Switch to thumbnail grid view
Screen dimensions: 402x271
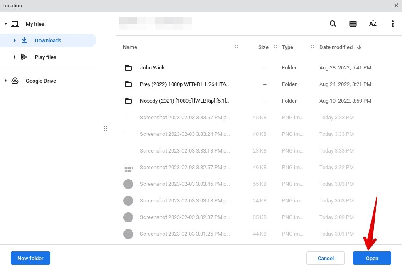pyautogui.click(x=353, y=24)
